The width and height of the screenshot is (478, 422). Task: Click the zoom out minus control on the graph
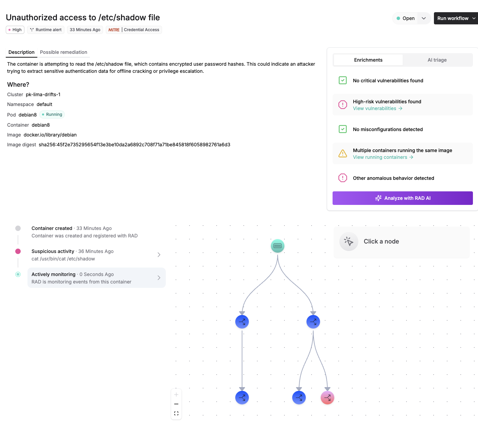point(176,404)
